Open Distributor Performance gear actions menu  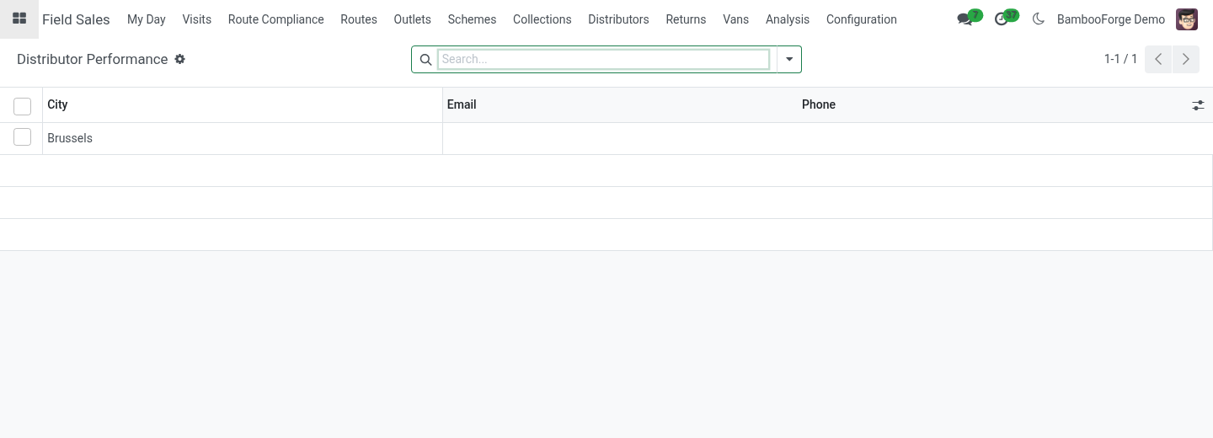click(x=179, y=59)
